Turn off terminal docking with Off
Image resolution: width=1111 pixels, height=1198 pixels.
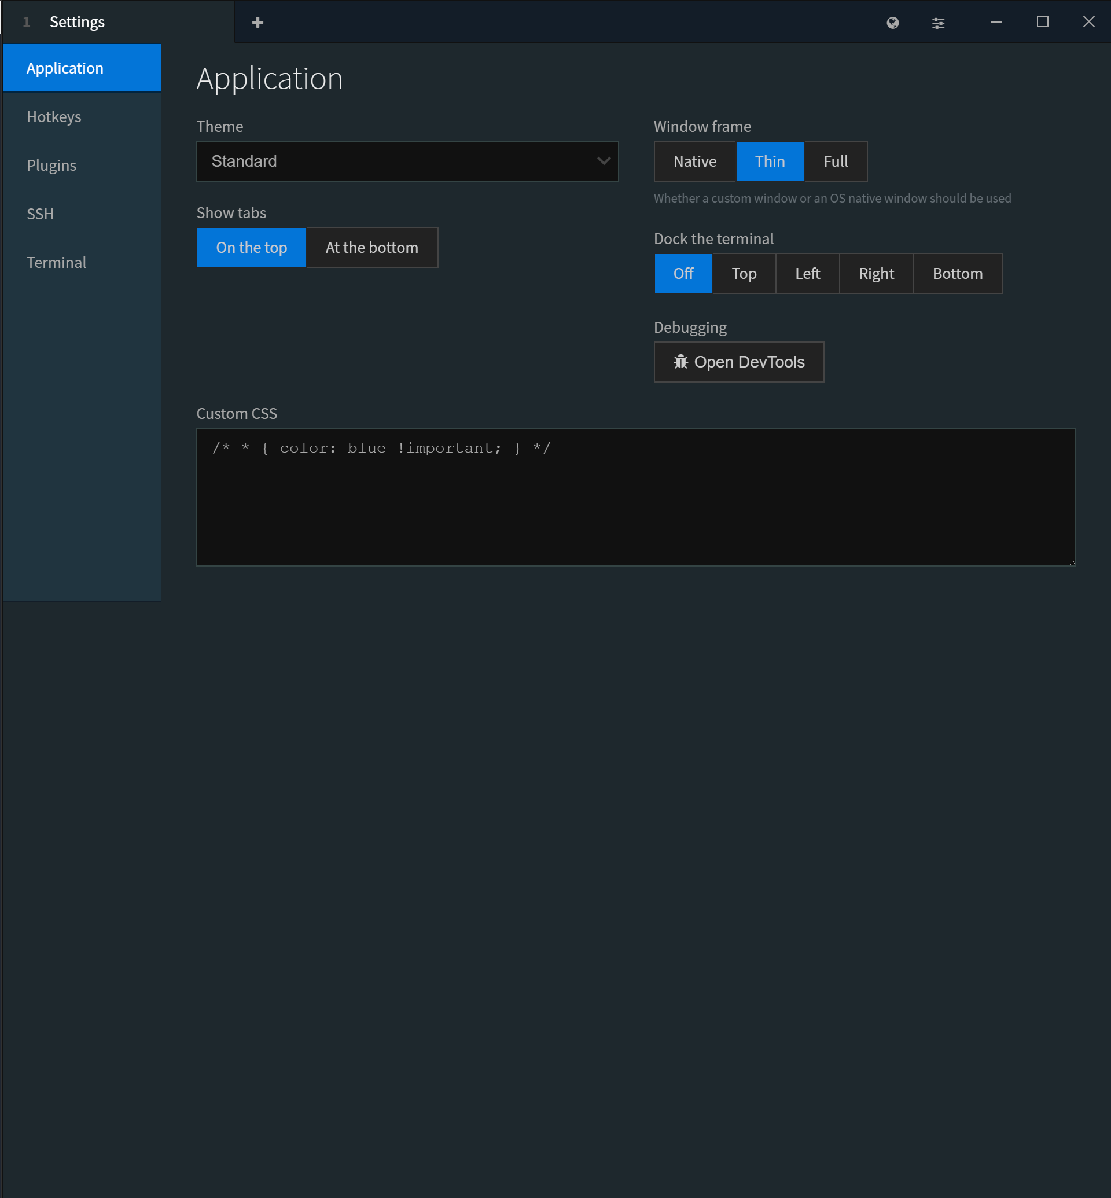(x=682, y=274)
